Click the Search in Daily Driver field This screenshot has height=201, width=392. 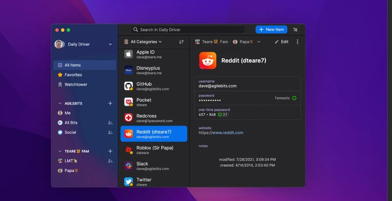191,30
